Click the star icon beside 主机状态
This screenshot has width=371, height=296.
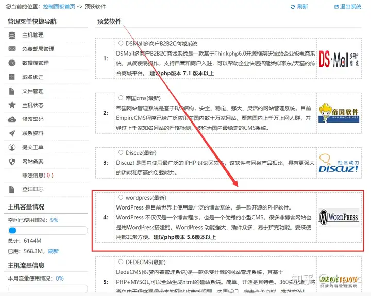click(x=12, y=105)
